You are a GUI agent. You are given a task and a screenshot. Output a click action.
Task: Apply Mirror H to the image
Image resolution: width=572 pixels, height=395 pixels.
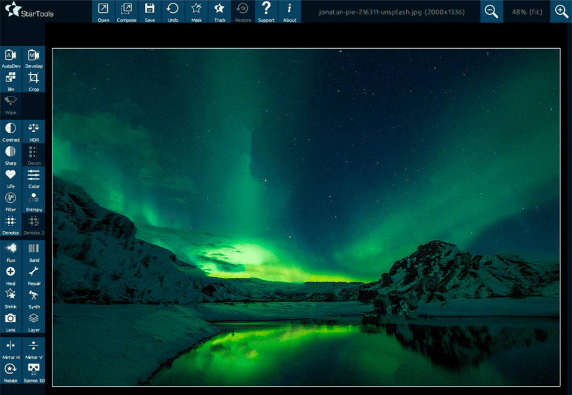(x=10, y=346)
